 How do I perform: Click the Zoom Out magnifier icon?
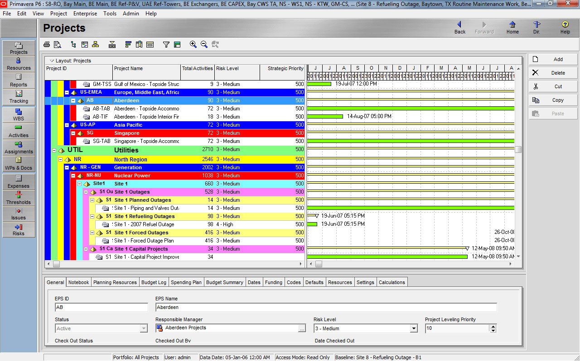[204, 44]
